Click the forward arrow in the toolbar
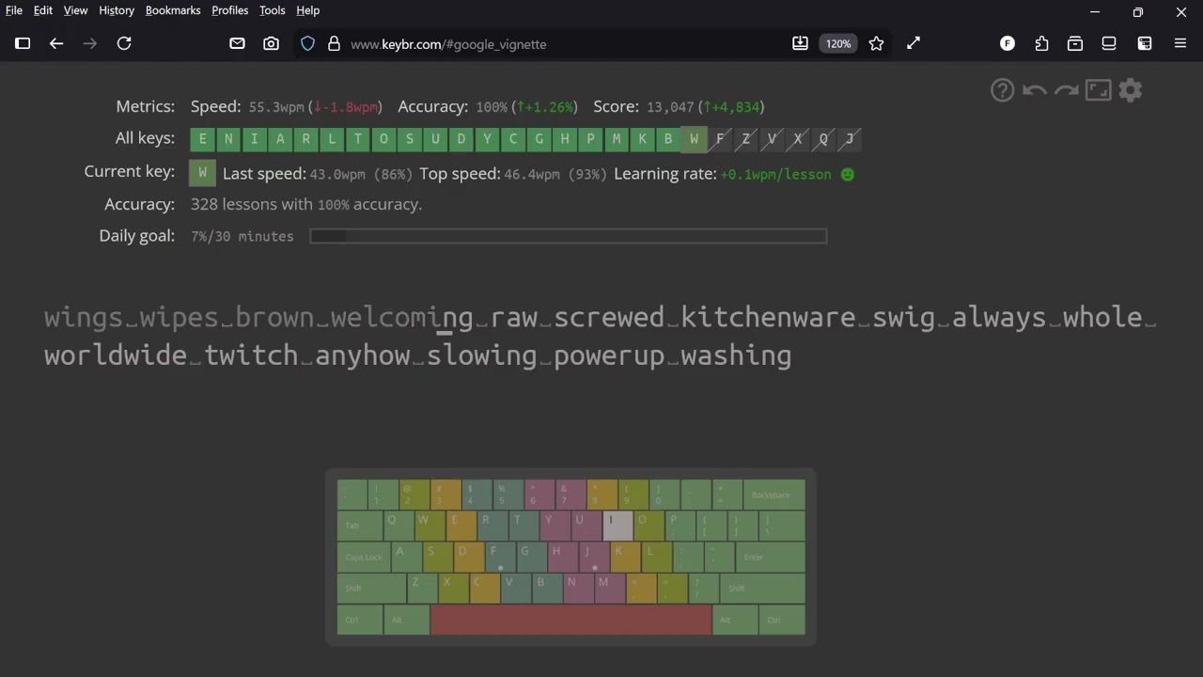 (x=90, y=43)
